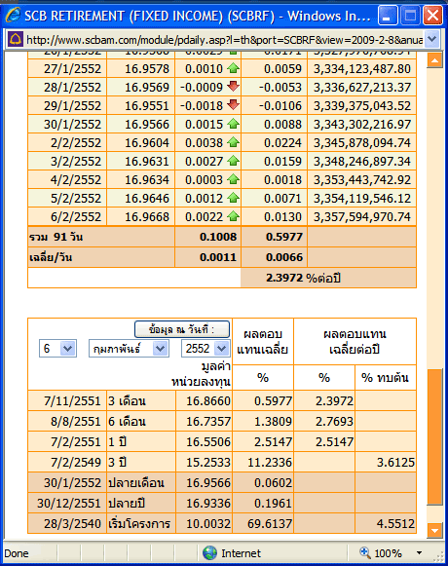448x566 pixels.
Task: Click the inception date 28/3/2540
Action: coord(72,524)
